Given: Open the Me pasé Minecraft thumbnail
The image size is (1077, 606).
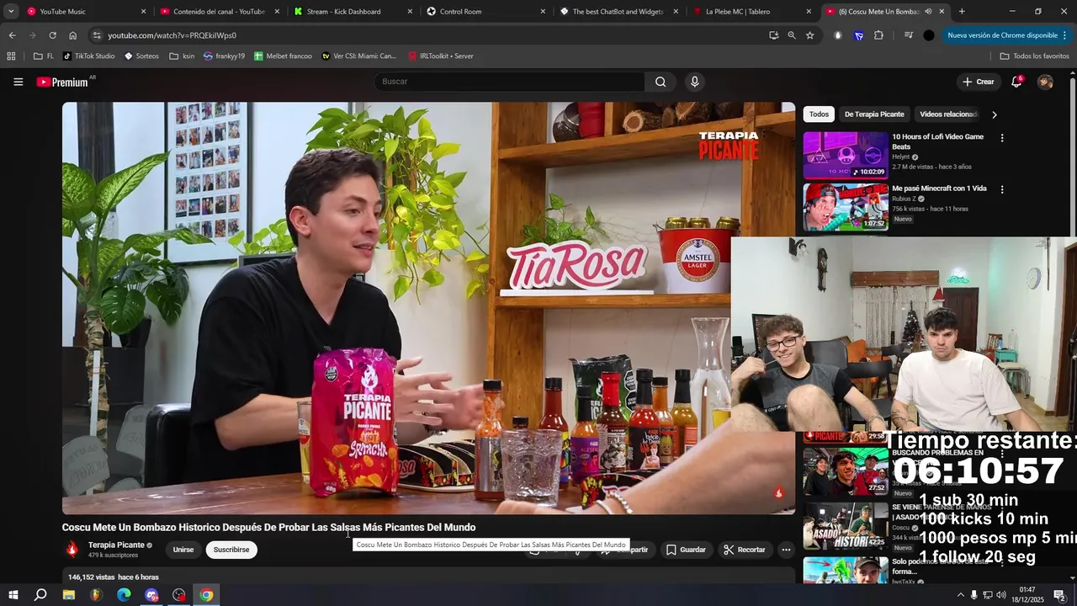Looking at the screenshot, I should 846,207.
